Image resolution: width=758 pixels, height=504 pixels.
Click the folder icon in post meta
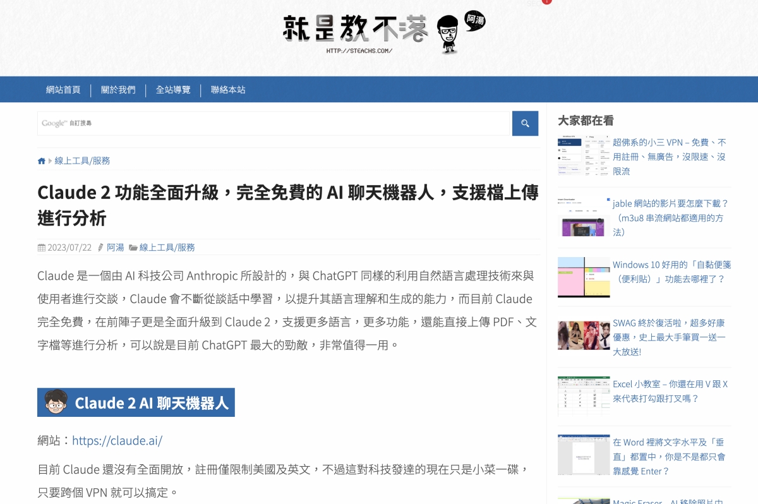pos(133,248)
